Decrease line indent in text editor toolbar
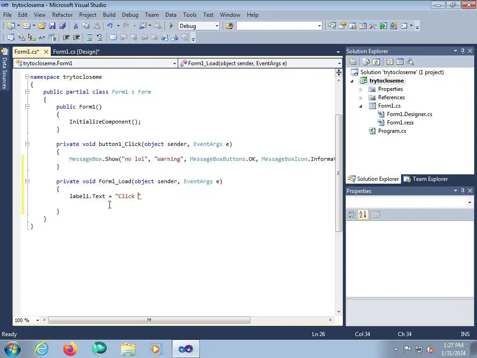The width and height of the screenshot is (477, 358). pyautogui.click(x=66, y=37)
